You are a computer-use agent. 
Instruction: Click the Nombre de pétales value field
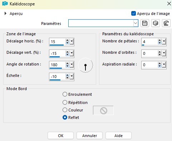[149, 42]
